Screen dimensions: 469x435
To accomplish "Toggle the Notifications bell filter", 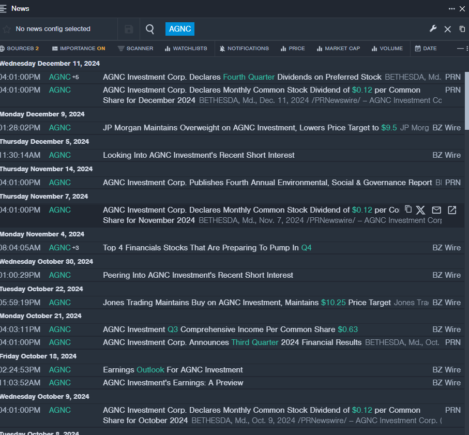I will click(244, 49).
